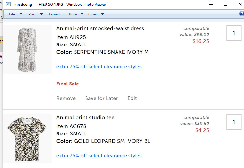Click the leopard studio tee thumbnail

point(27,139)
